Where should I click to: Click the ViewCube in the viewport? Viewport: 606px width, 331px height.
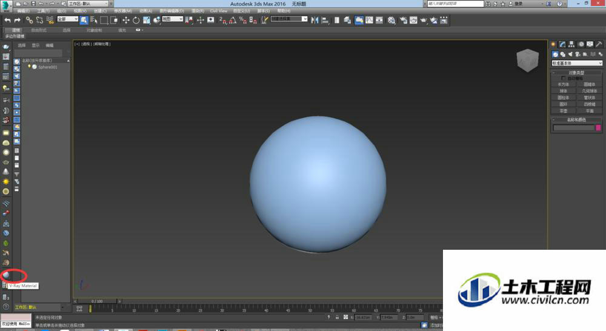[528, 60]
